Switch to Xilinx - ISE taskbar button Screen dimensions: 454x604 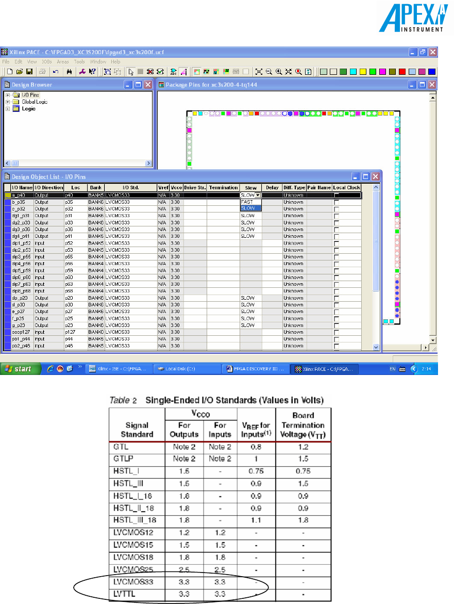119,369
